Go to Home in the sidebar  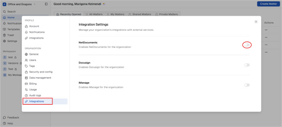[25, 17]
